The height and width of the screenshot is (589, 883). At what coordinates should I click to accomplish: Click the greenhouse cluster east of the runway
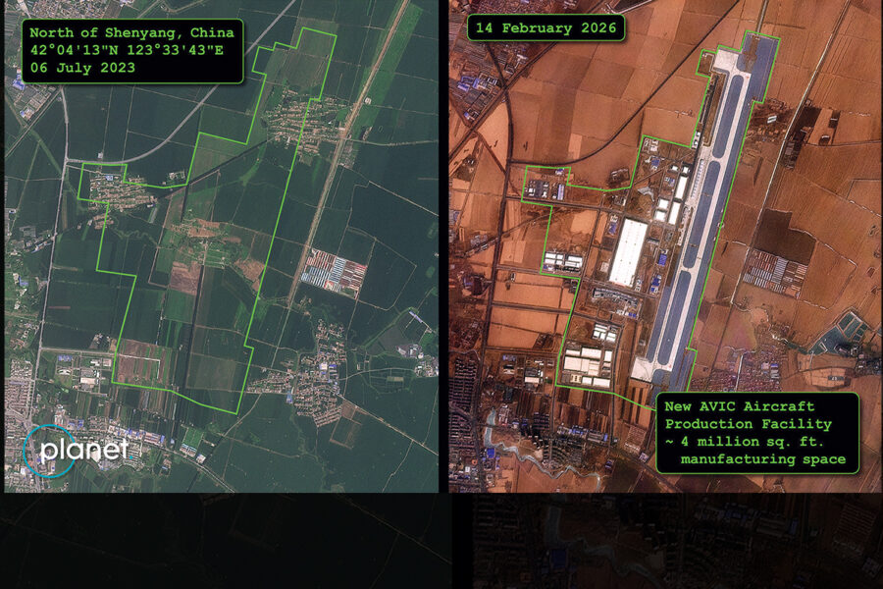coord(775,268)
